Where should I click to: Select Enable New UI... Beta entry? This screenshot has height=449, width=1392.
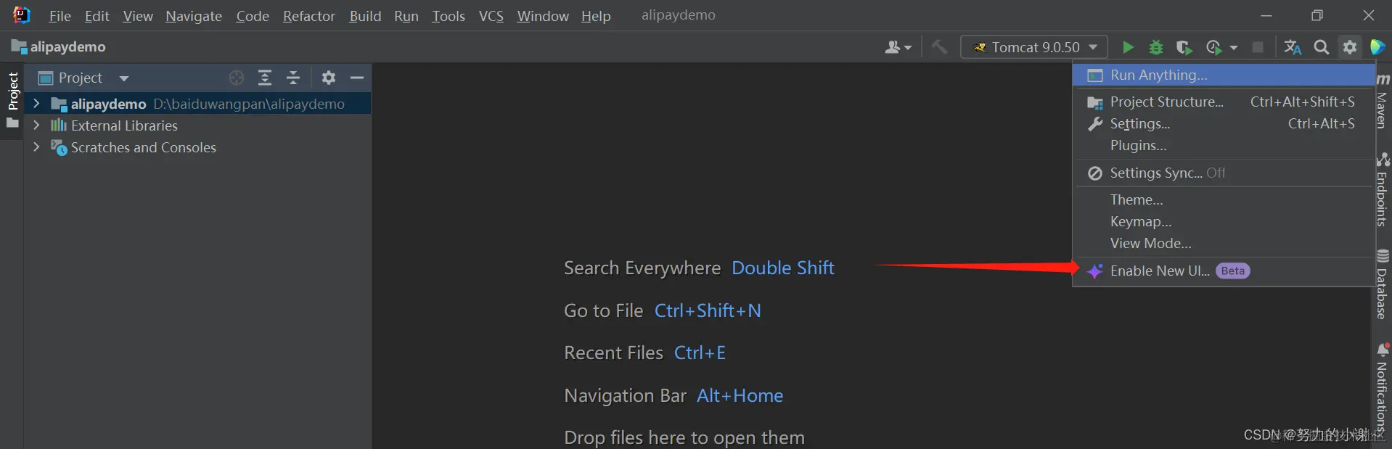1224,271
